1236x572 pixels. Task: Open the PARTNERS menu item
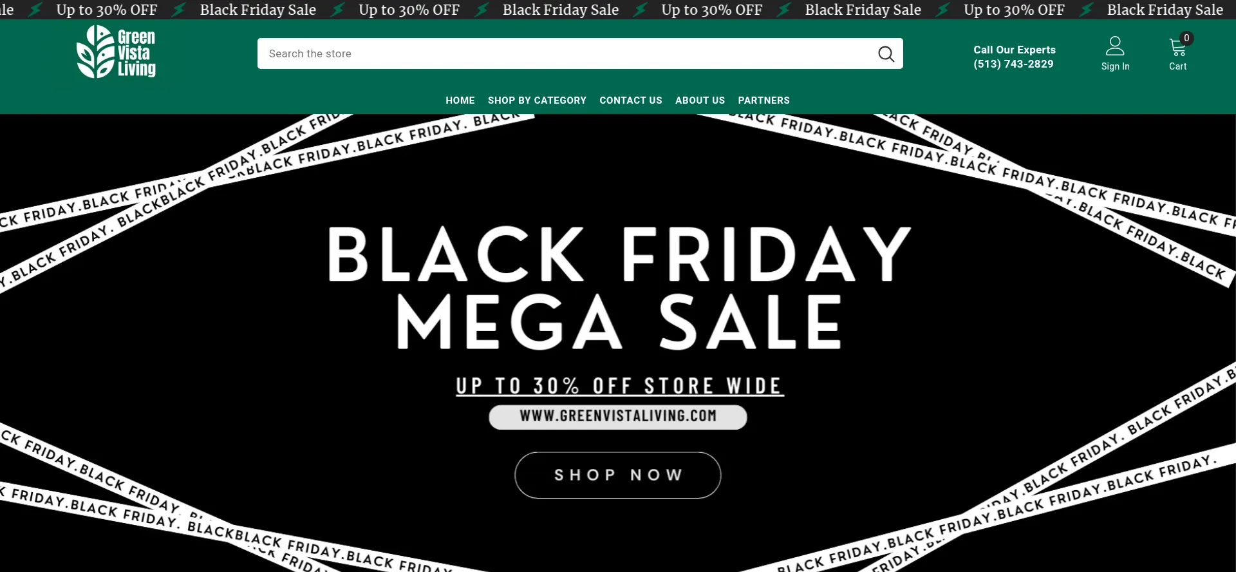(763, 100)
